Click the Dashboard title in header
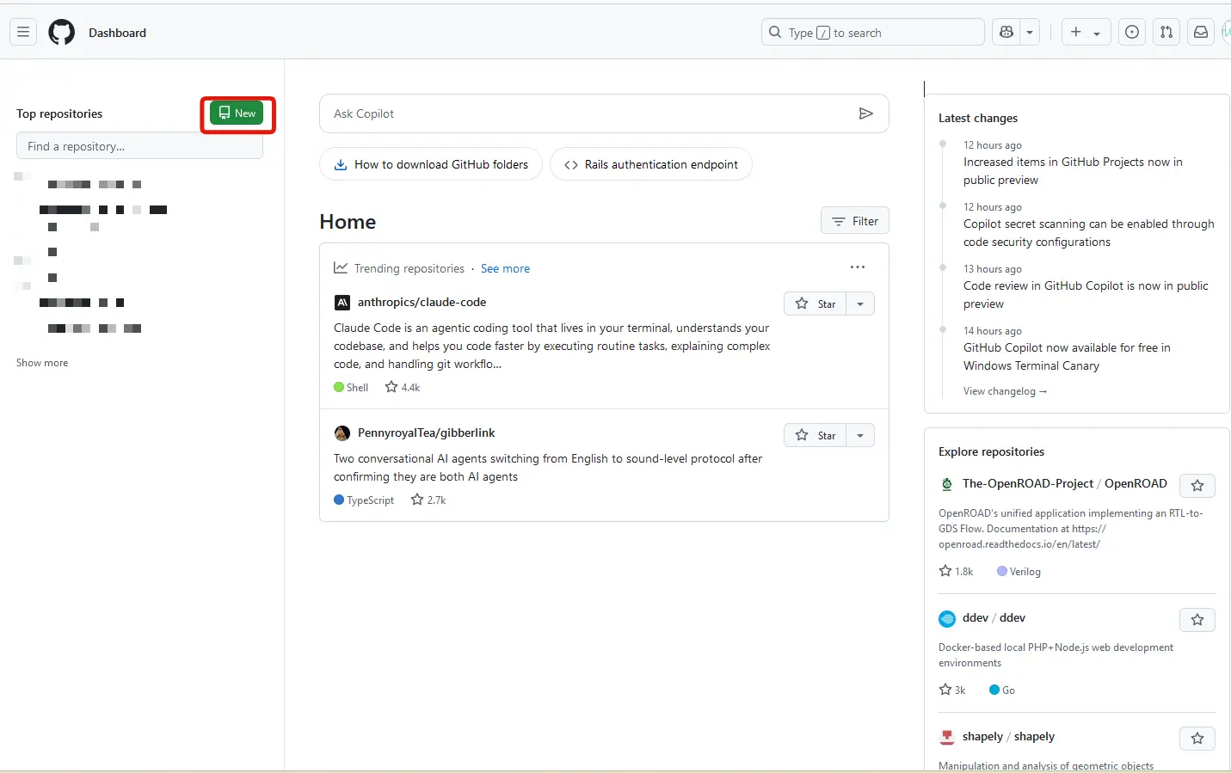Viewport: 1231px width, 773px height. point(117,33)
